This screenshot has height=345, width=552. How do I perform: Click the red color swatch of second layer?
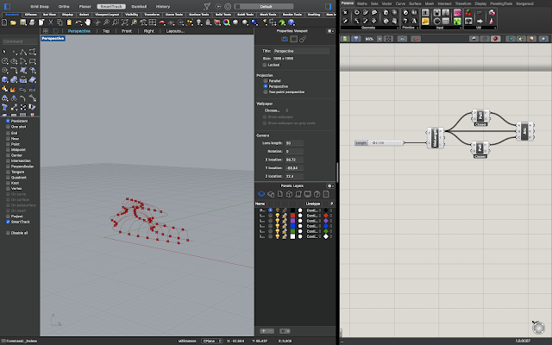[292, 216]
